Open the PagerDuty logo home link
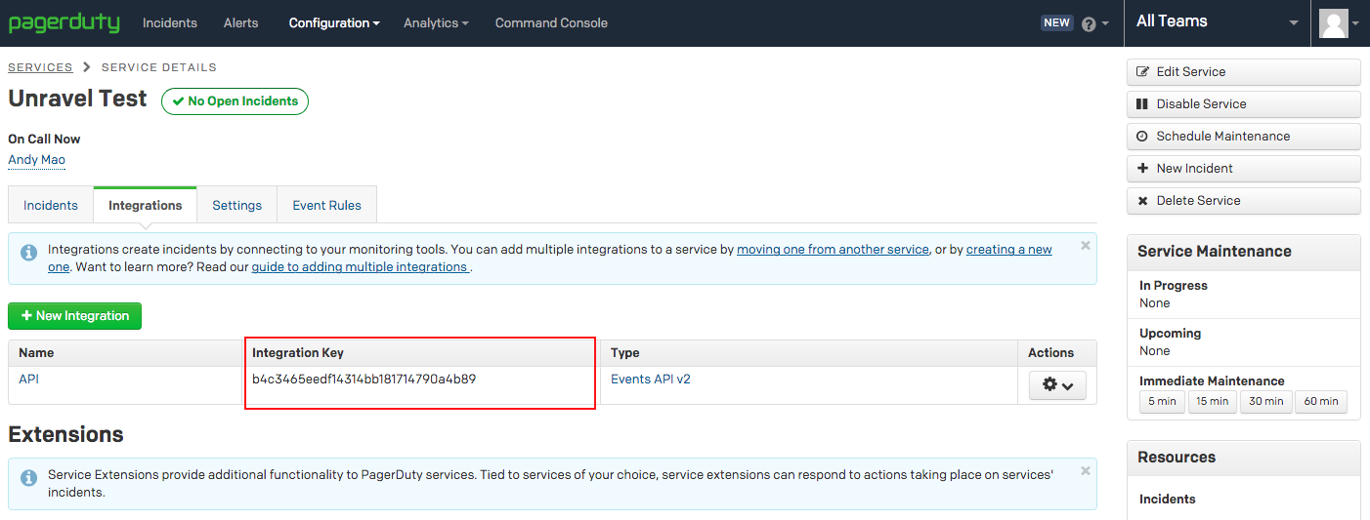 [64, 22]
